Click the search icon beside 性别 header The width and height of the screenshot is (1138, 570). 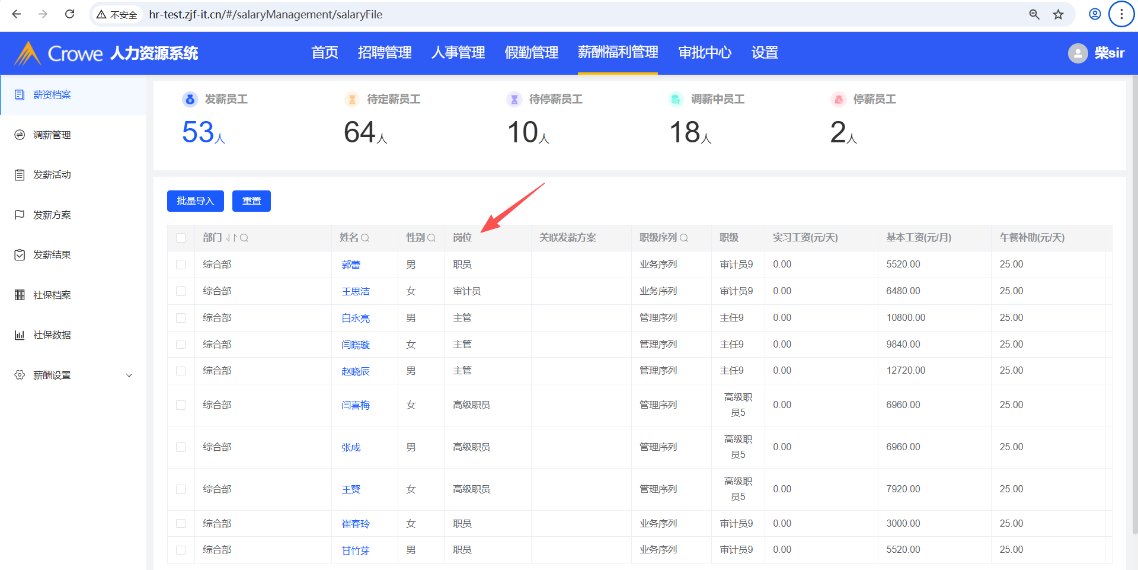pyautogui.click(x=431, y=238)
